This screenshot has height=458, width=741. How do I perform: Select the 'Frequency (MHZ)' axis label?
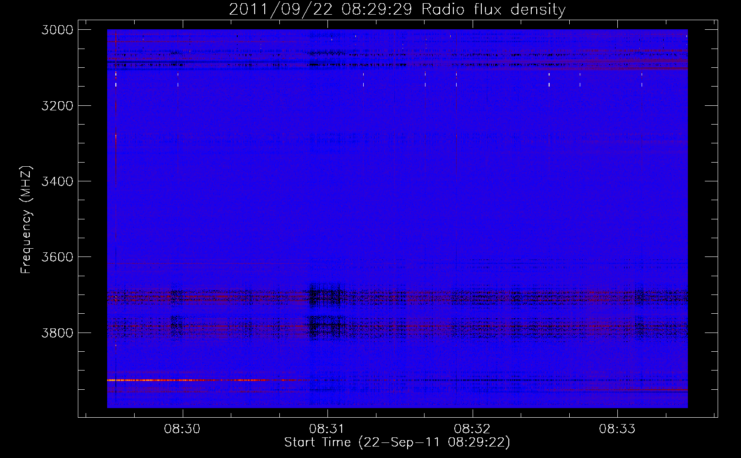(26, 220)
